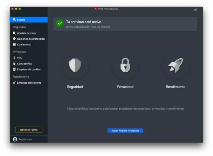Click the Obtener Prime button
The image size is (213, 156).
pos(29,130)
